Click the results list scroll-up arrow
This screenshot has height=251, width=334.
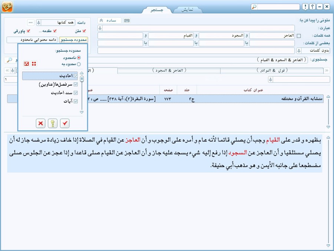pyautogui.click(x=328, y=97)
